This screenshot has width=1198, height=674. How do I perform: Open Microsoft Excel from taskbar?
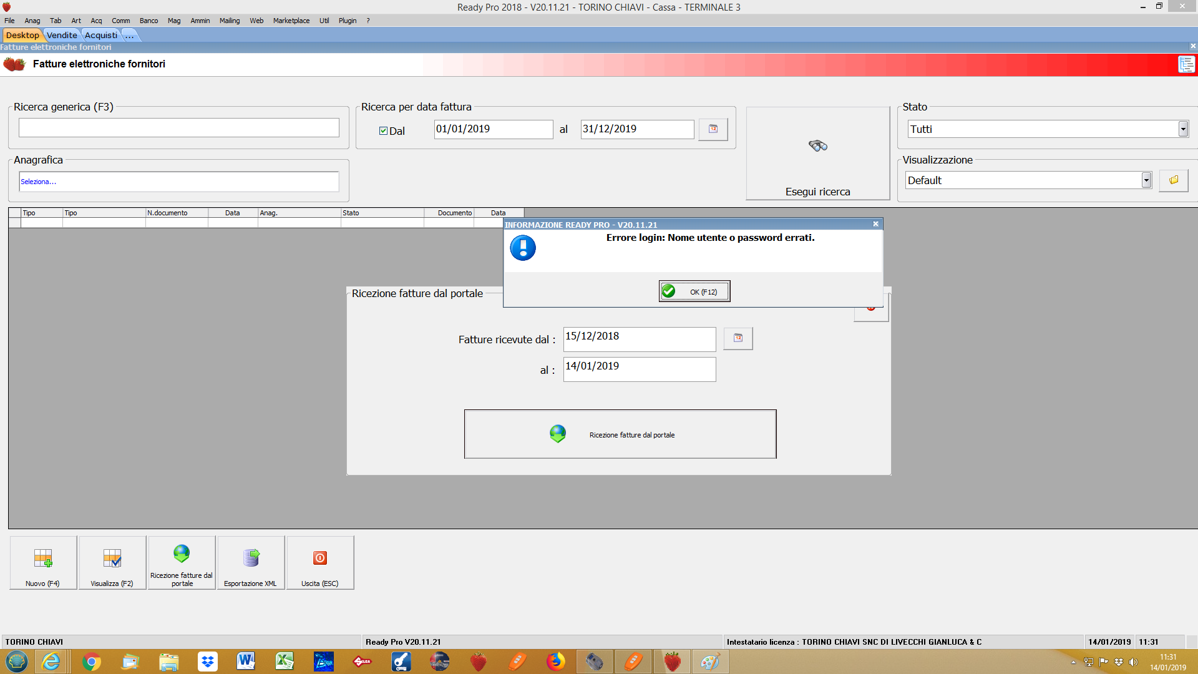[285, 662]
